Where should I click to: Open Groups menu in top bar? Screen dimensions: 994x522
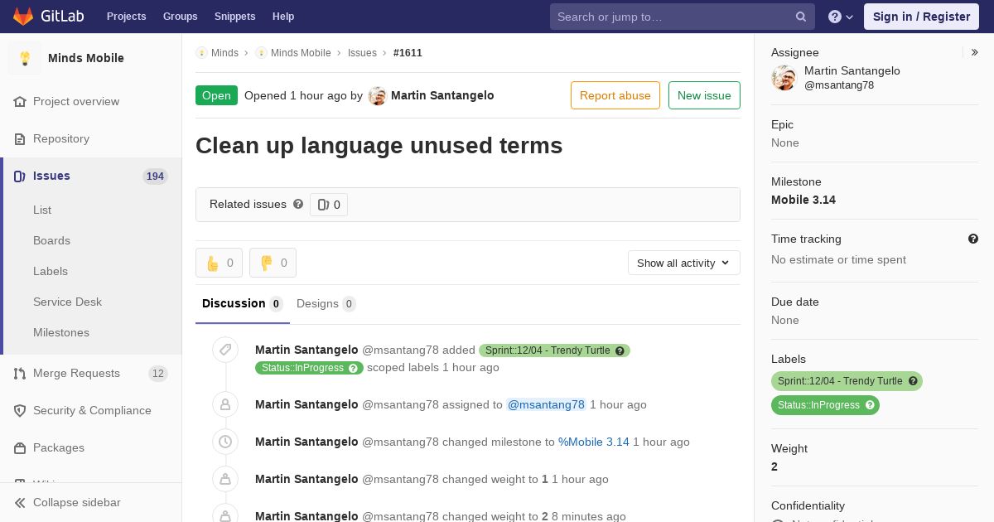tap(181, 17)
